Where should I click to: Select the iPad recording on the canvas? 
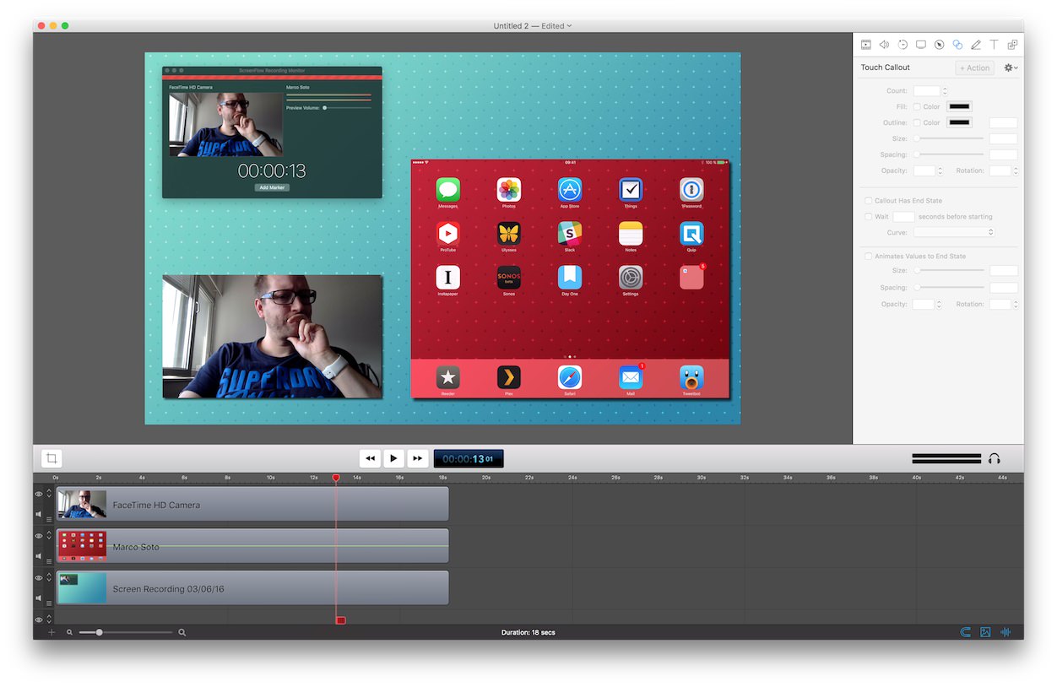(x=570, y=279)
